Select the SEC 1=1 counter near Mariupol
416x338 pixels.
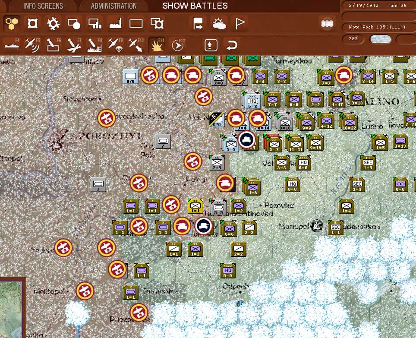pos(335,227)
